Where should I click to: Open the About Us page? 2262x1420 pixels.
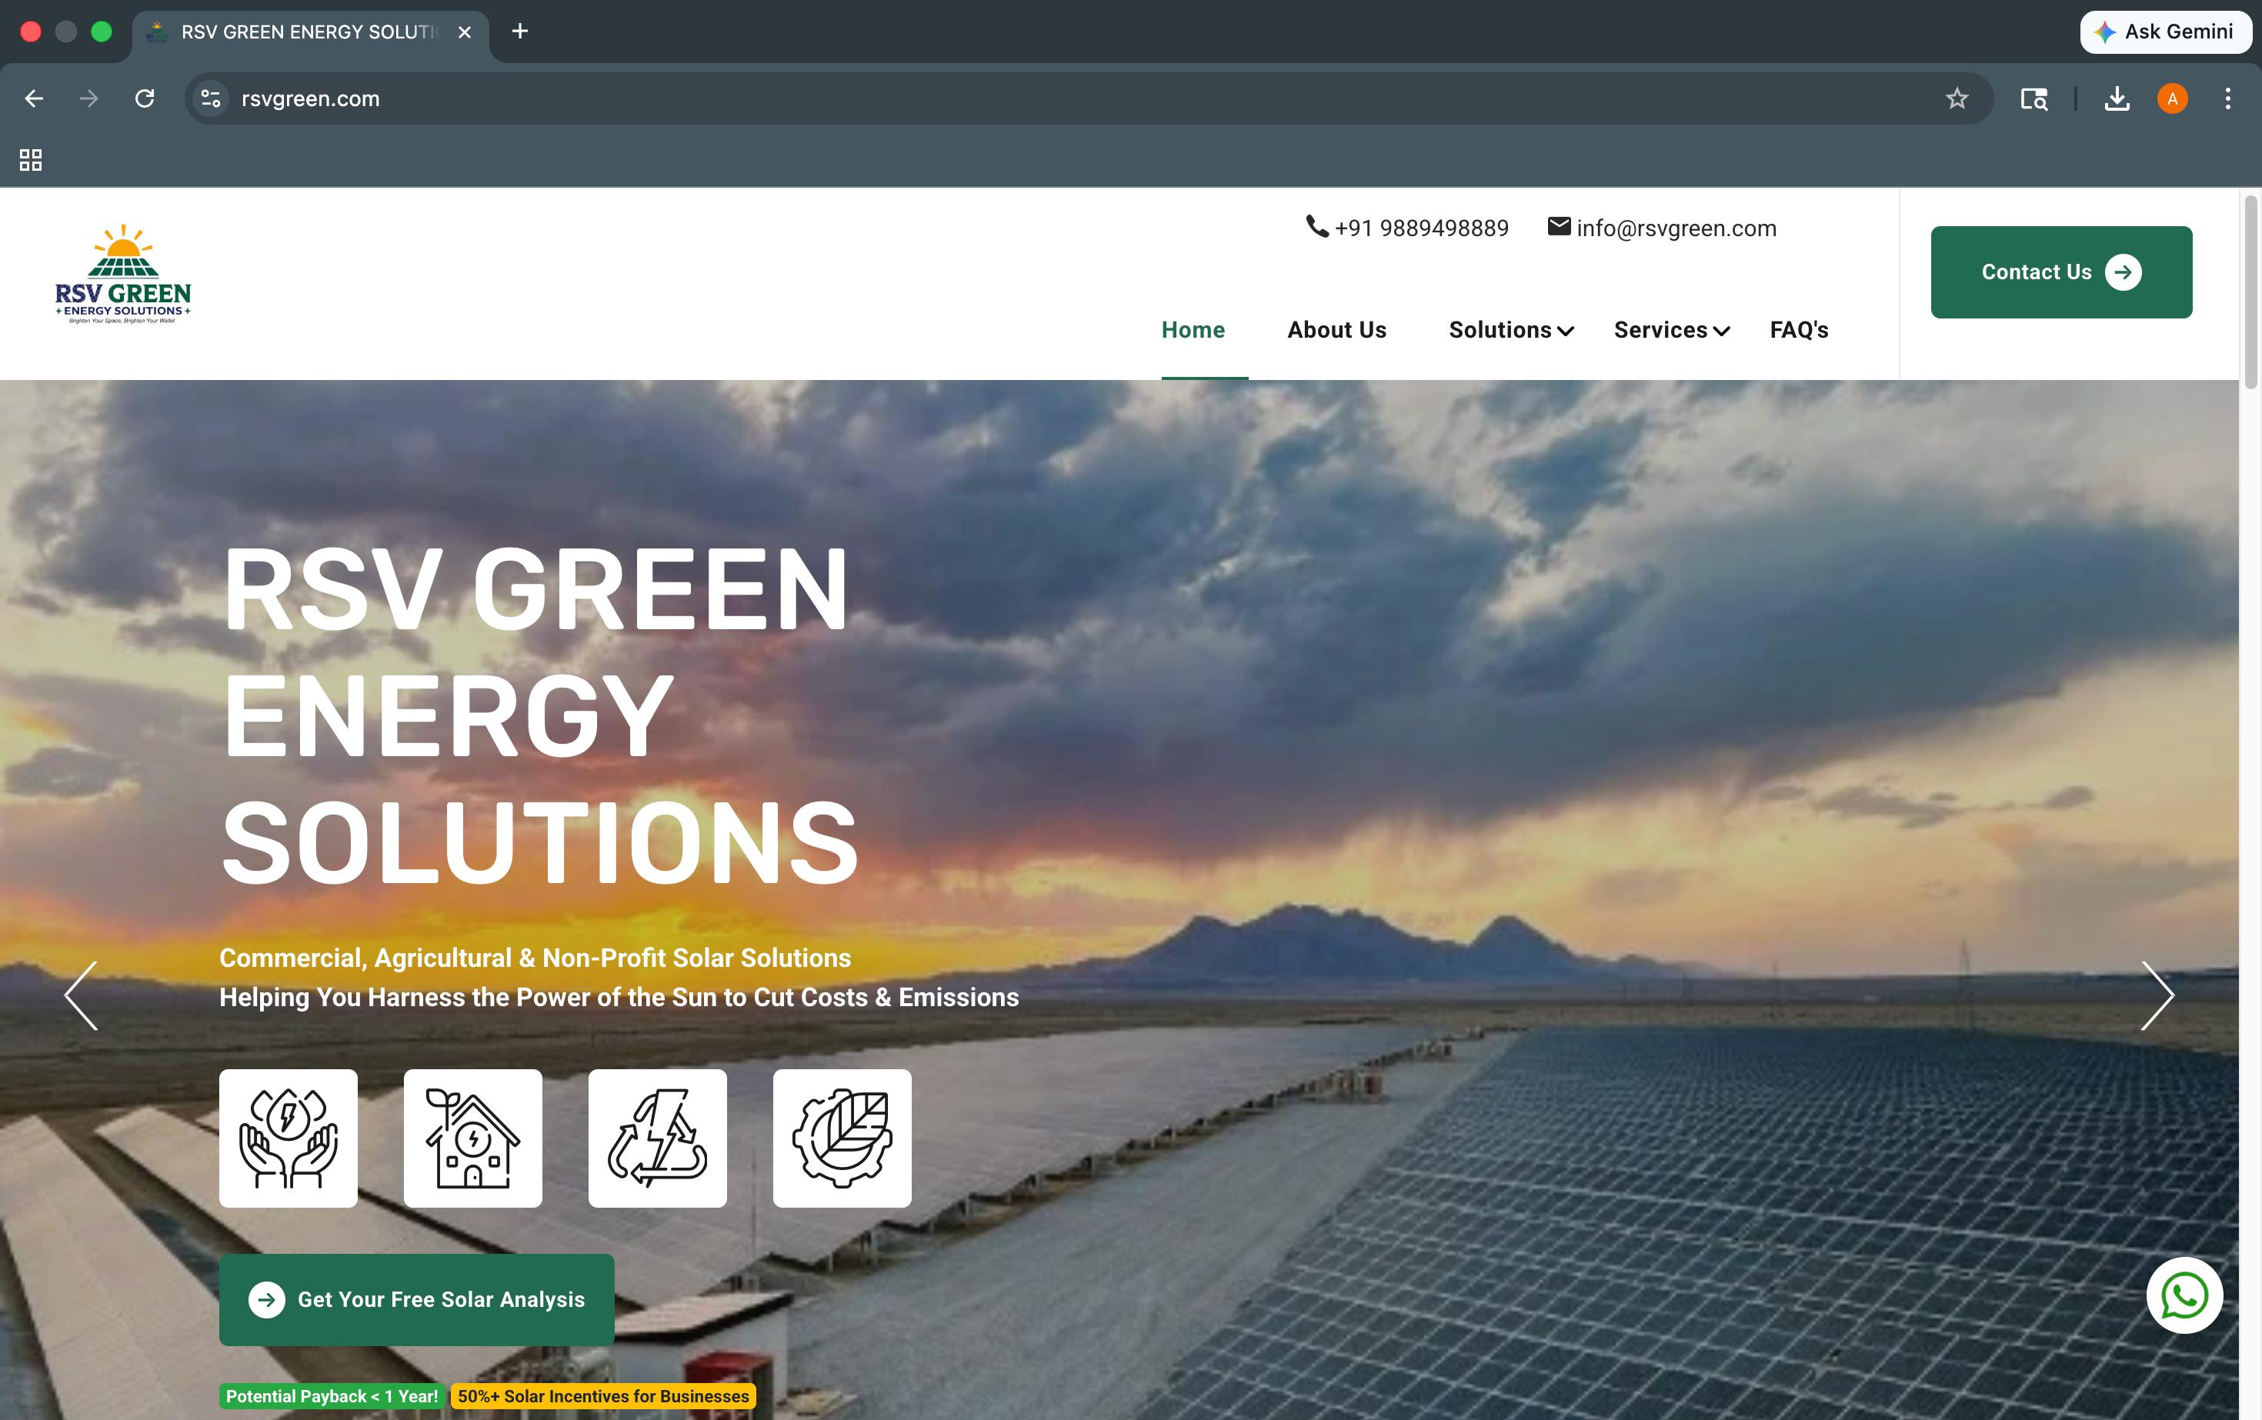click(x=1336, y=330)
